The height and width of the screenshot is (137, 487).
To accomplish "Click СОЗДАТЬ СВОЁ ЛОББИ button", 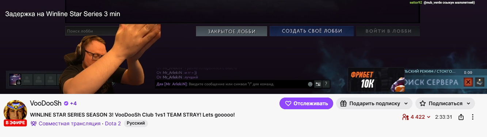I will pyautogui.click(x=312, y=31).
